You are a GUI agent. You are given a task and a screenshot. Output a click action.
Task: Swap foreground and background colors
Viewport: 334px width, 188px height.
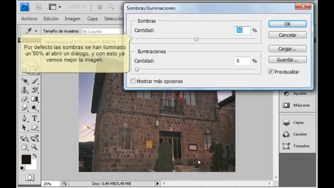click(x=35, y=156)
